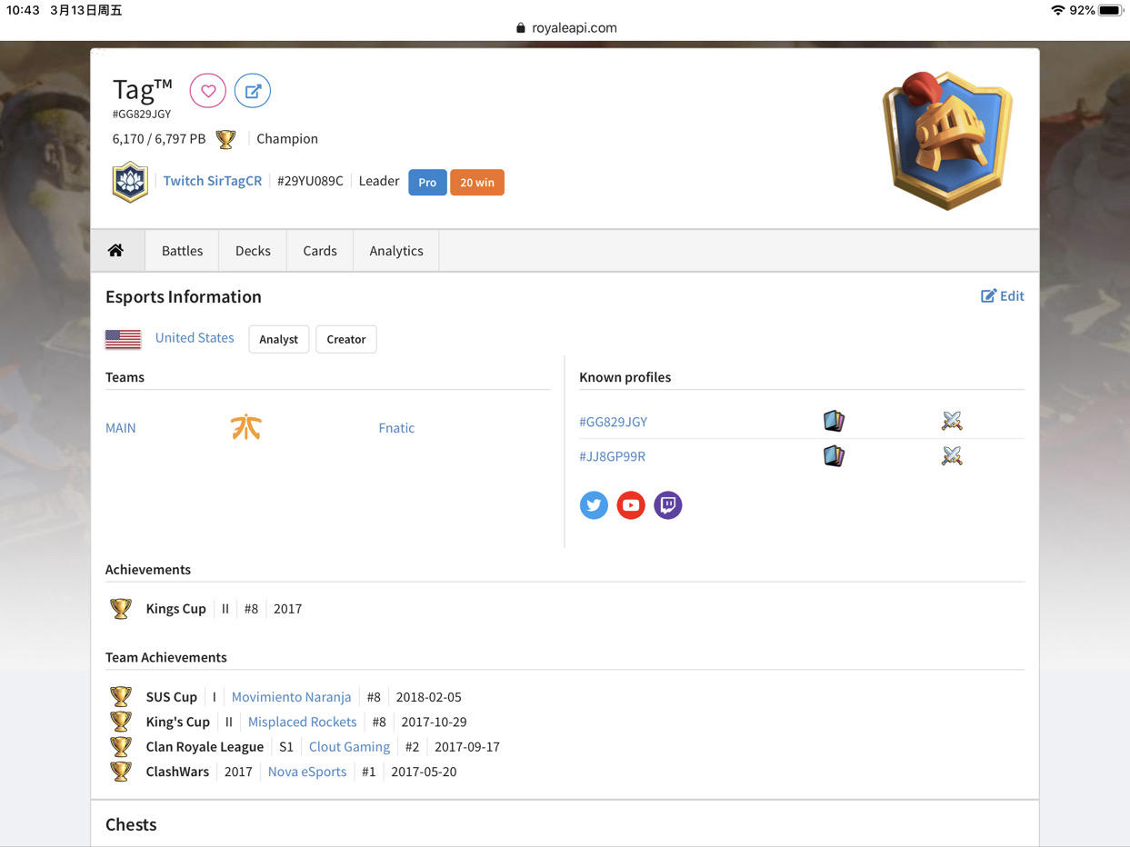This screenshot has width=1130, height=847.
Task: View decks for profile #JJ8GP99R
Action: [x=834, y=455]
